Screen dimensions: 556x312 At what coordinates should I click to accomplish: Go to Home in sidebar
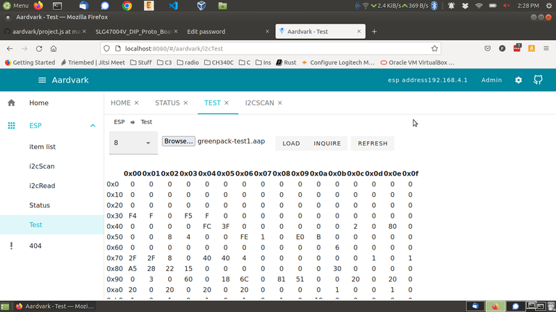point(51,103)
